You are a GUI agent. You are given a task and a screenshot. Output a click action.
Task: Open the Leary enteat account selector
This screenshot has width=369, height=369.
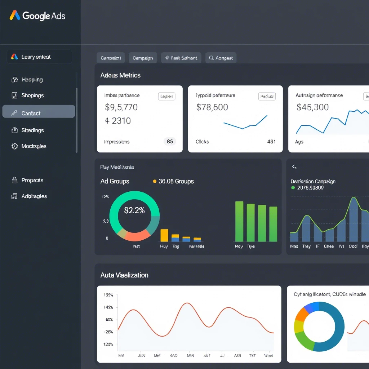click(39, 57)
